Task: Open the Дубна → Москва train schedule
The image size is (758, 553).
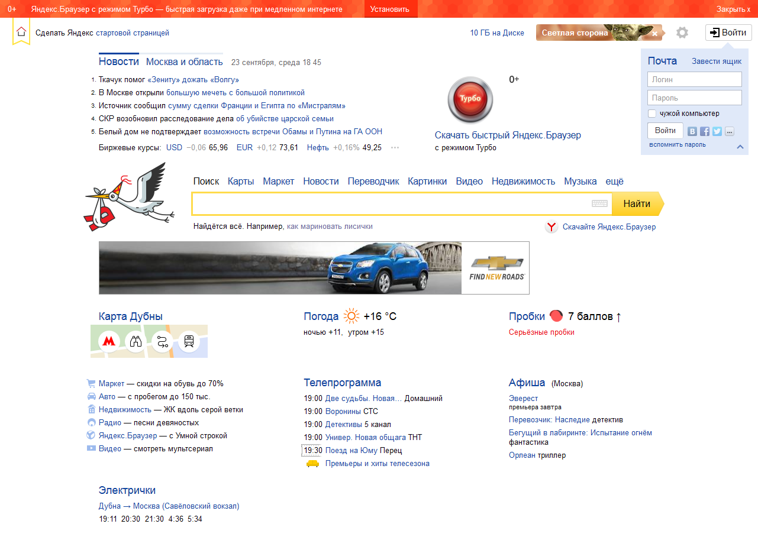Action: point(169,506)
